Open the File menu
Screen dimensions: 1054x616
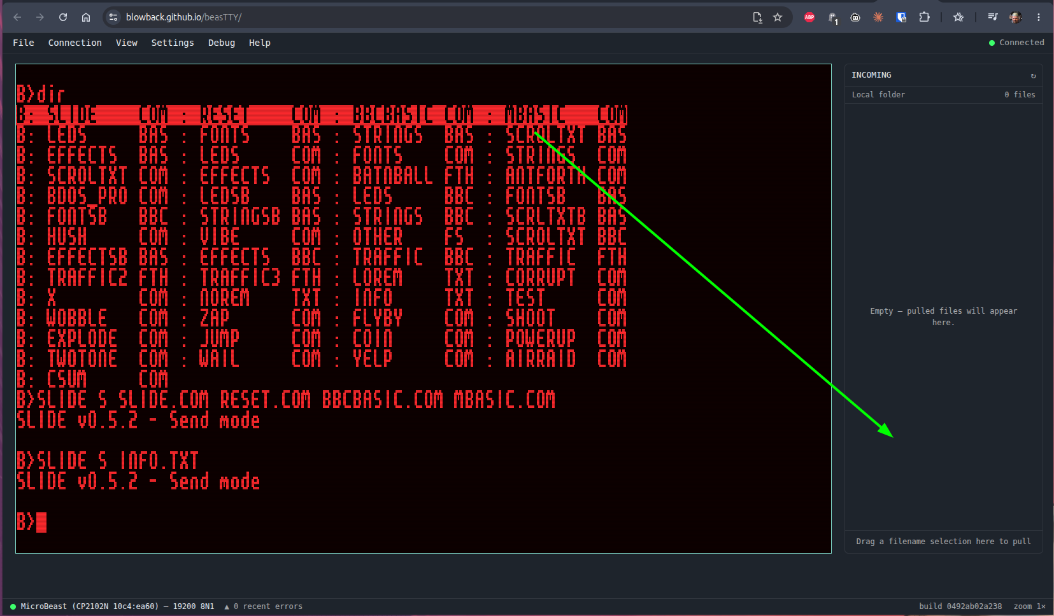(x=24, y=43)
